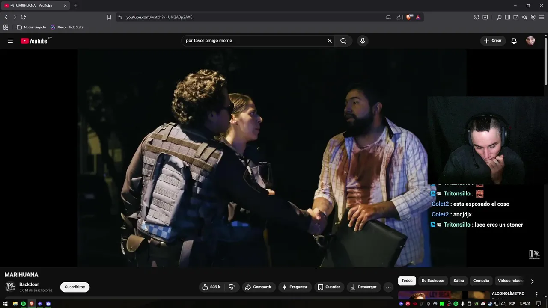Open the ESP input language switcher
This screenshot has width=548, height=308.
pyautogui.click(x=512, y=304)
